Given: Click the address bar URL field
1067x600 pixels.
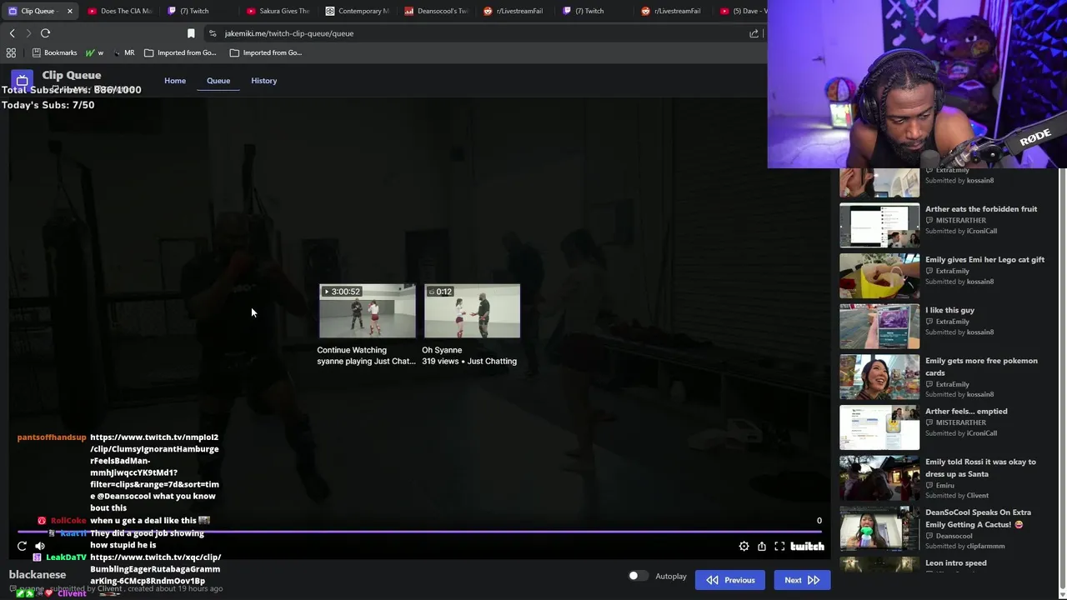Looking at the screenshot, I should 483,33.
